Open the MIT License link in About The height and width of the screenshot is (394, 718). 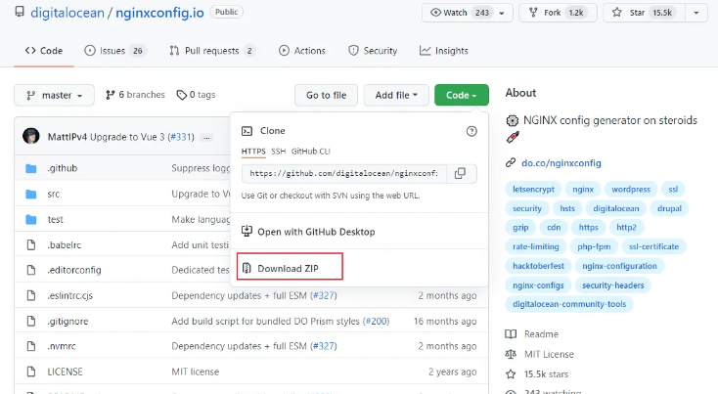coord(549,354)
